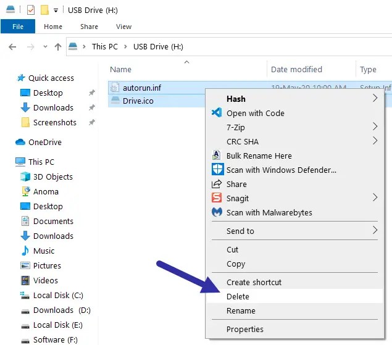Click the Up arrow navigation icon
Viewport: 392px width, 345px height.
pos(58,47)
